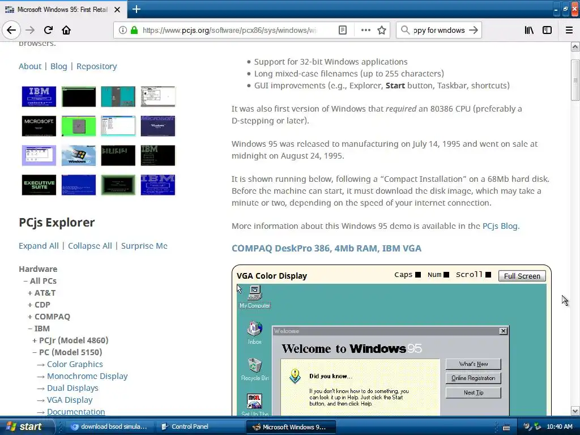Open the EXECUTIVE SUITE thumbnail
This screenshot has height=435, width=580.
click(x=39, y=185)
